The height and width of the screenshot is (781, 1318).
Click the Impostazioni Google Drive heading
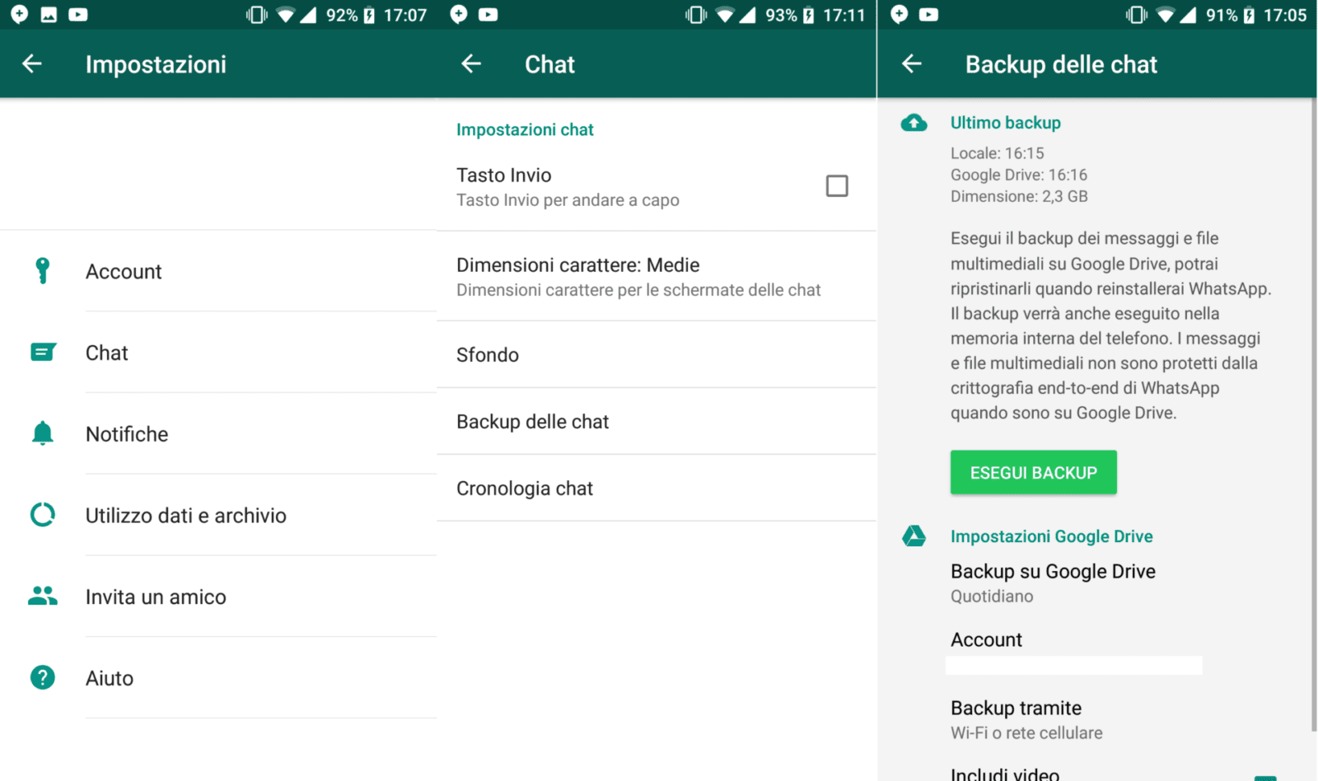pyautogui.click(x=1052, y=536)
